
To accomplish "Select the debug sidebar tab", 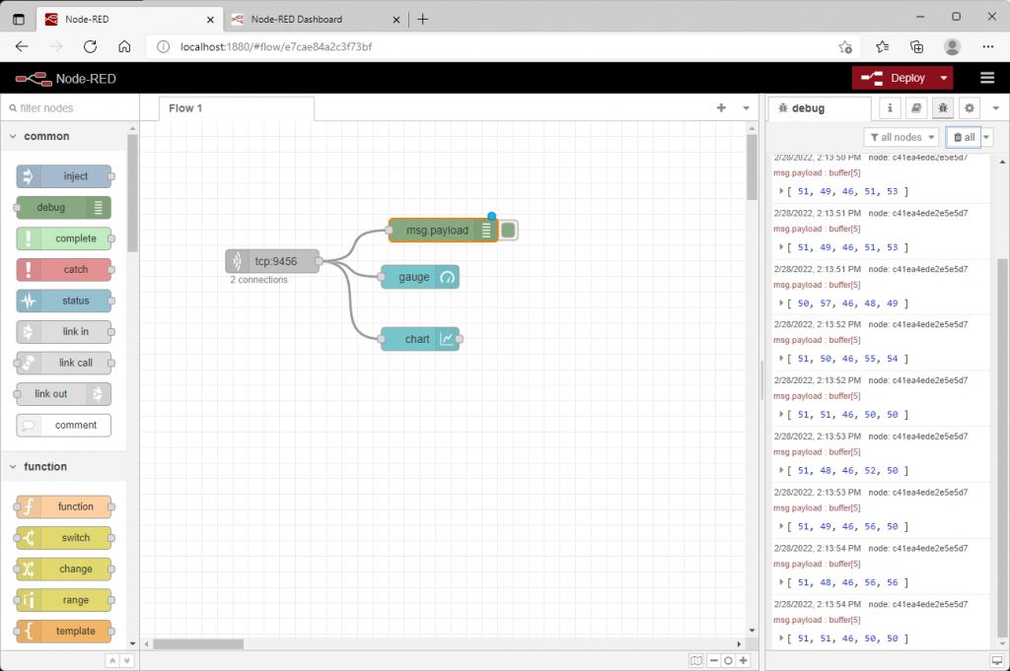I will [820, 108].
